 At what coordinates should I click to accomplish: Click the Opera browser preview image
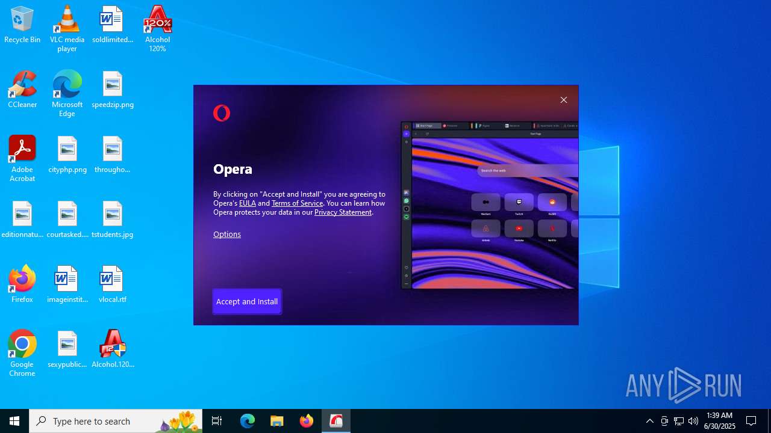coord(490,205)
